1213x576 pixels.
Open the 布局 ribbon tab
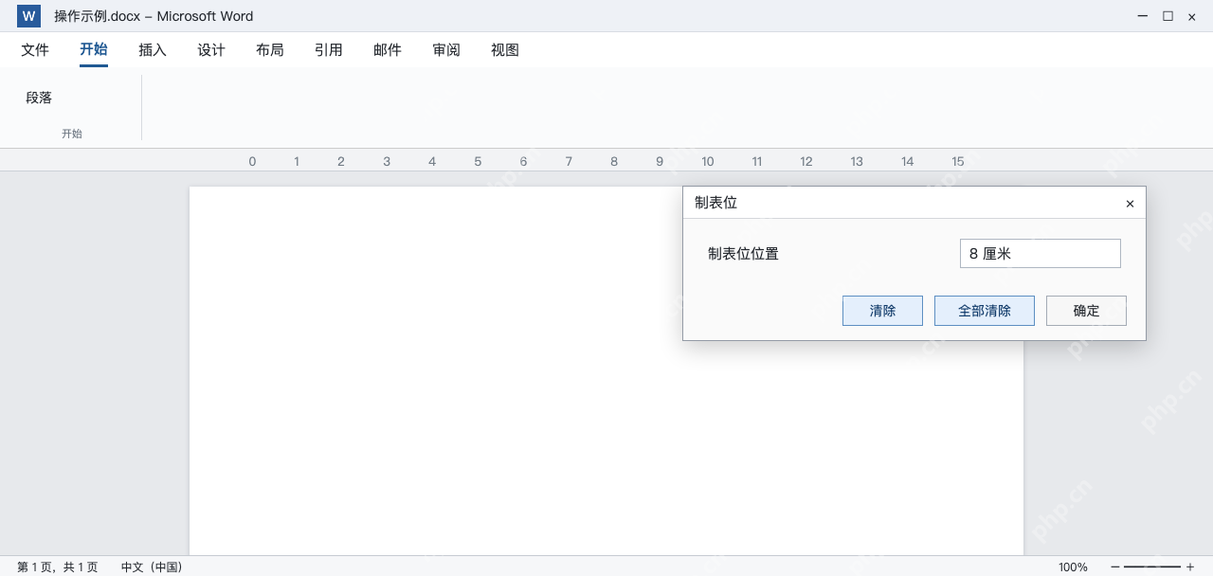coord(270,50)
